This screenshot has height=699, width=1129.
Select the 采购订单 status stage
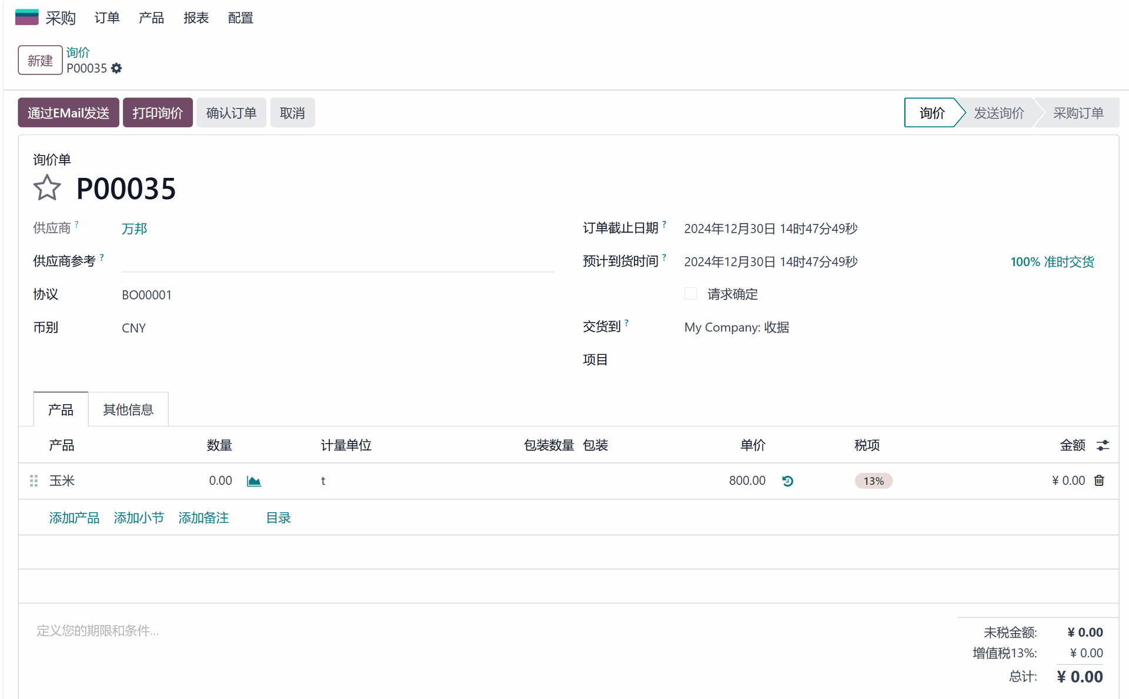[1078, 113]
